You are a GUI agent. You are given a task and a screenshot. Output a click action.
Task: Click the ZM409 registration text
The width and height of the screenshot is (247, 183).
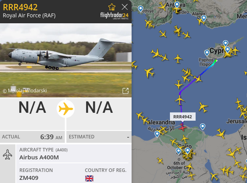point(29,178)
